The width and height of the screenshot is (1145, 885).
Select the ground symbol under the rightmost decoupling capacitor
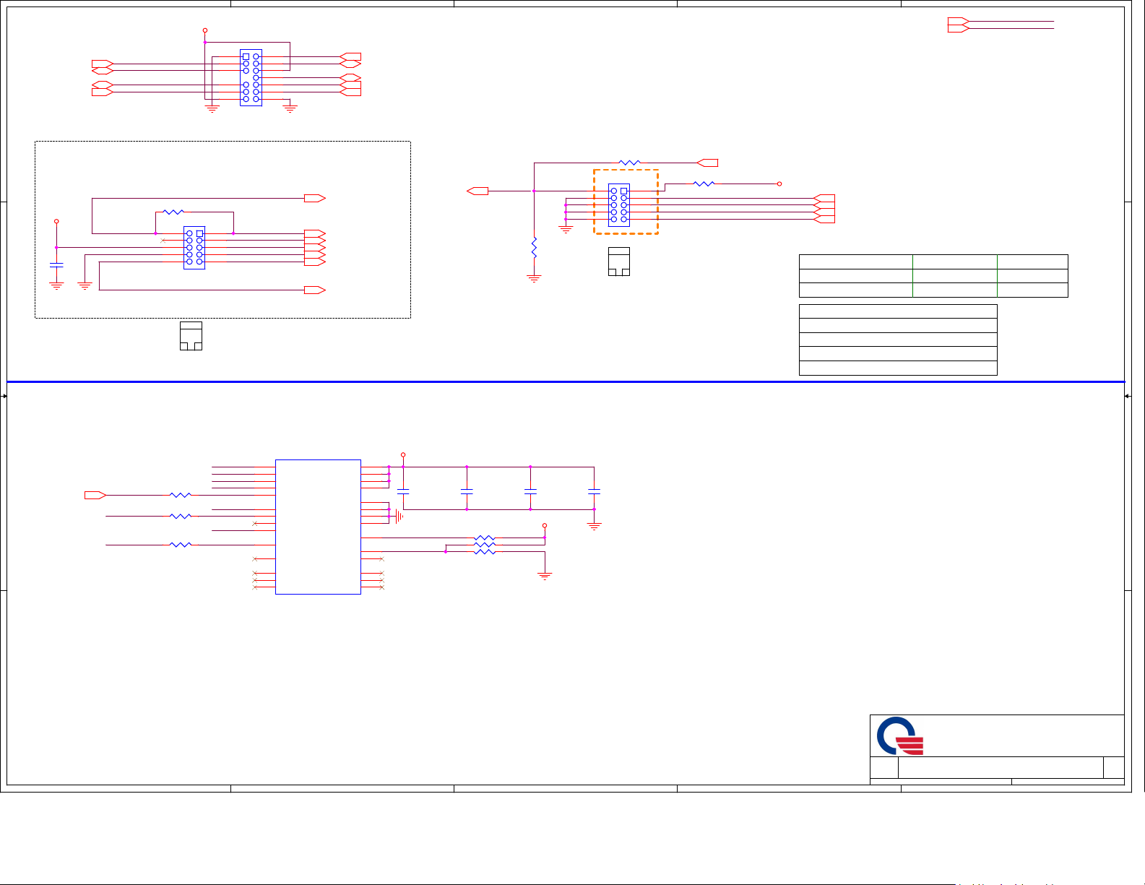(x=594, y=527)
